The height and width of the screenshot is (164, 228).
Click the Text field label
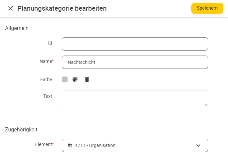[48, 96]
